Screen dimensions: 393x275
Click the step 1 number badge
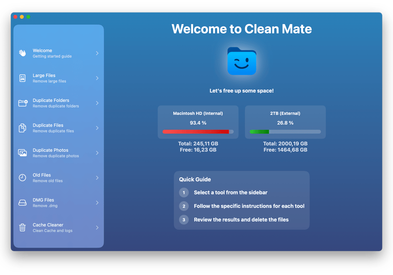coord(184,193)
